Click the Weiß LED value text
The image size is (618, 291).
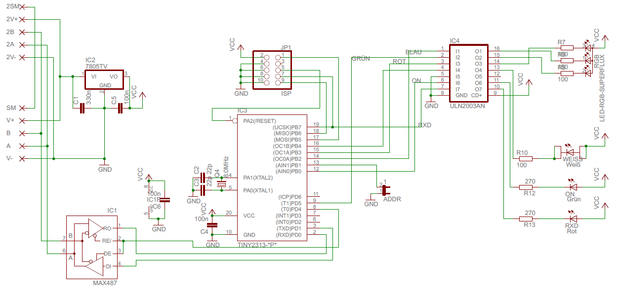click(574, 164)
